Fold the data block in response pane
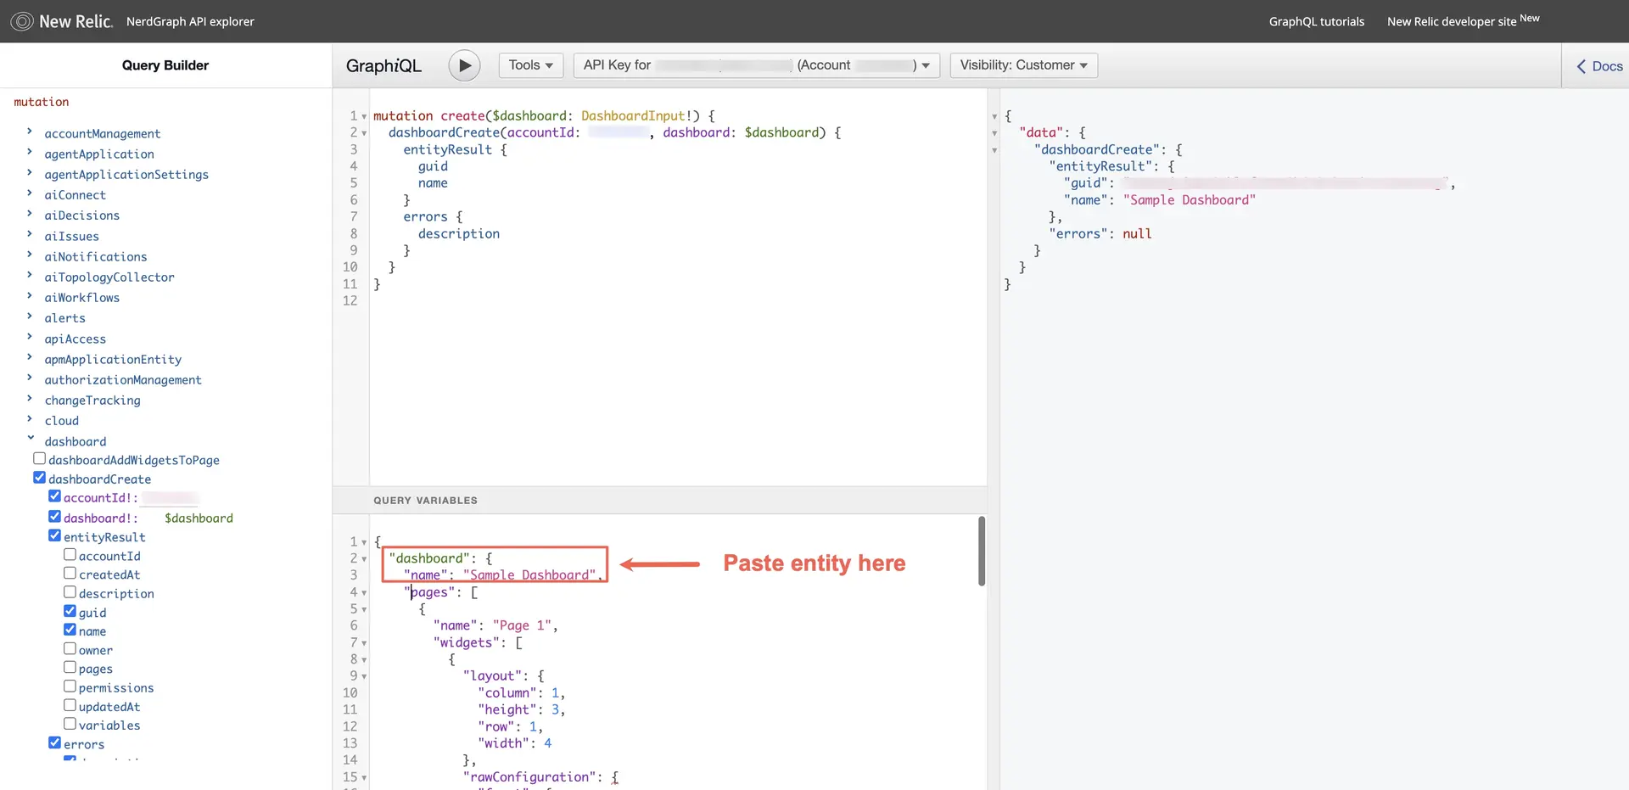 [994, 133]
